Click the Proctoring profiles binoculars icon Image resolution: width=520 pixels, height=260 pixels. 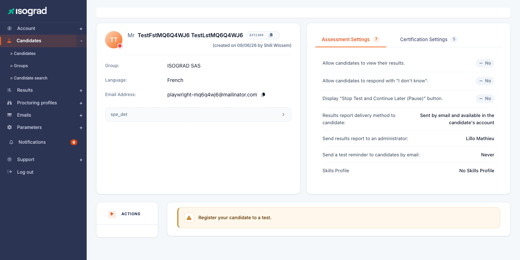(x=9, y=103)
